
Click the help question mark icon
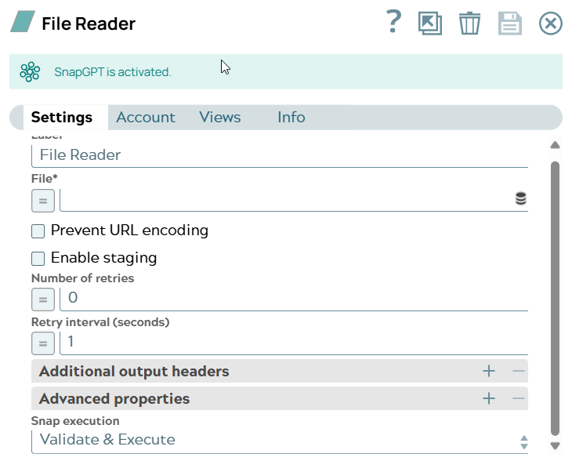click(393, 22)
